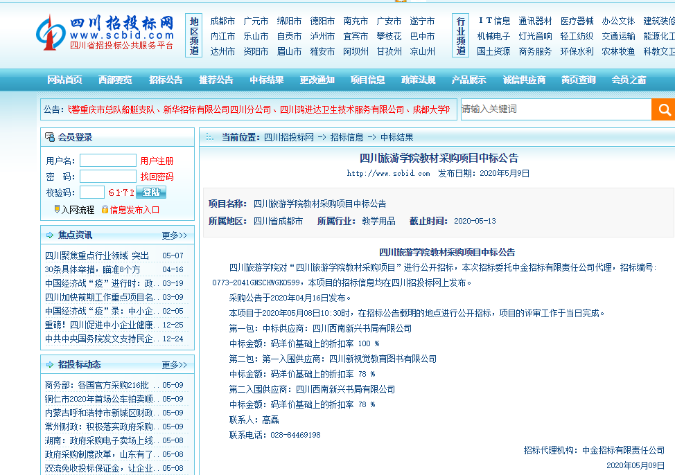The image size is (675, 475).
Task: Open news 30条具体举措，瞄准8个方
Action: [x=93, y=269]
